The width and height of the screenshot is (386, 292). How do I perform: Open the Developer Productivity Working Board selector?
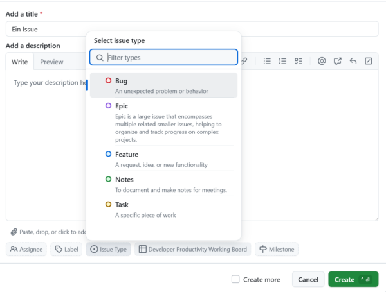193,249
